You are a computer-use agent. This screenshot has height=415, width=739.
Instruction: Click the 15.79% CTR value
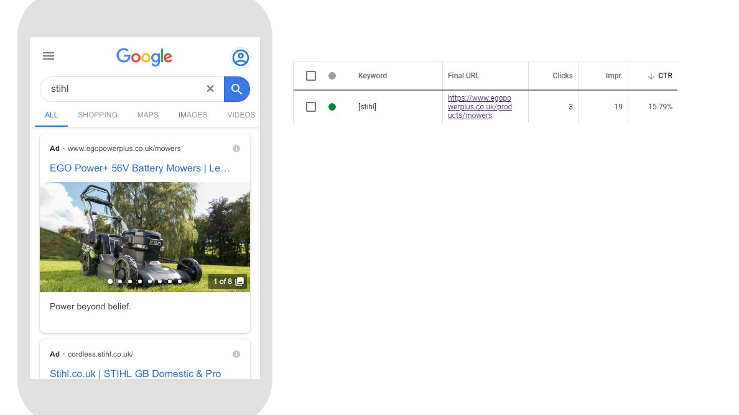660,107
